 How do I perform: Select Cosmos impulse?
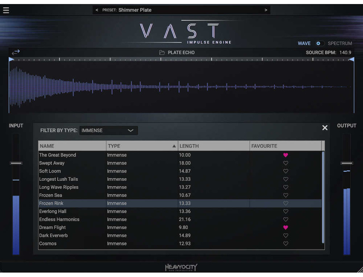click(x=48, y=244)
